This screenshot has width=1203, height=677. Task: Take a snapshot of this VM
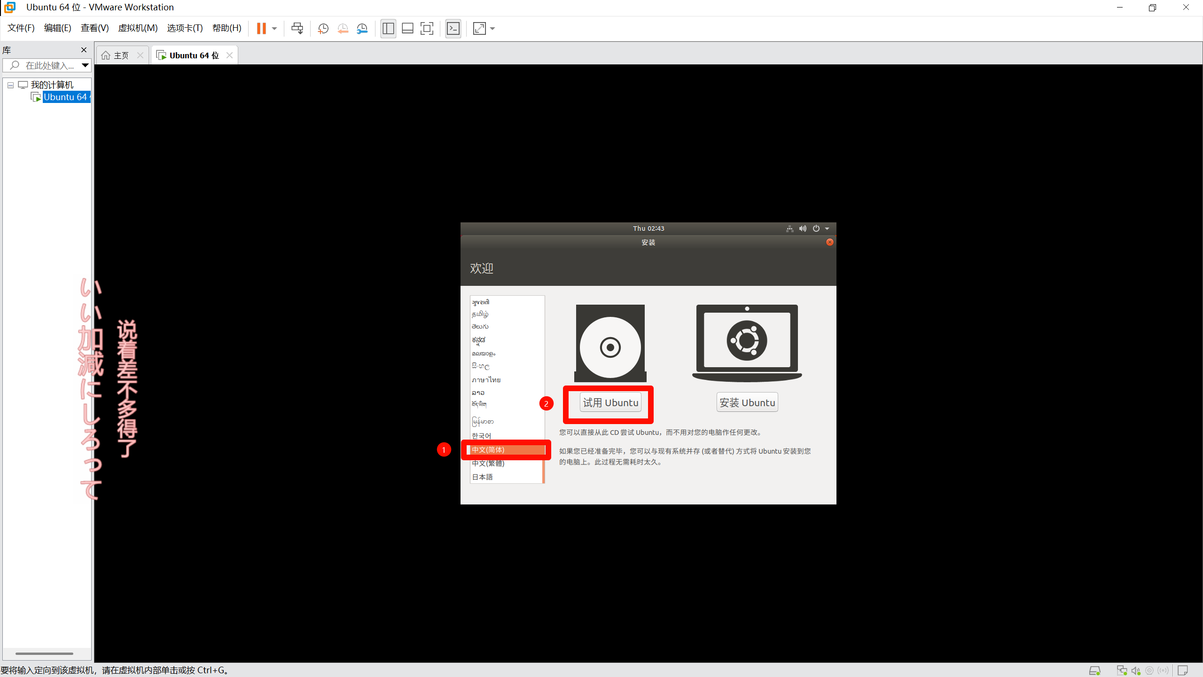click(323, 29)
